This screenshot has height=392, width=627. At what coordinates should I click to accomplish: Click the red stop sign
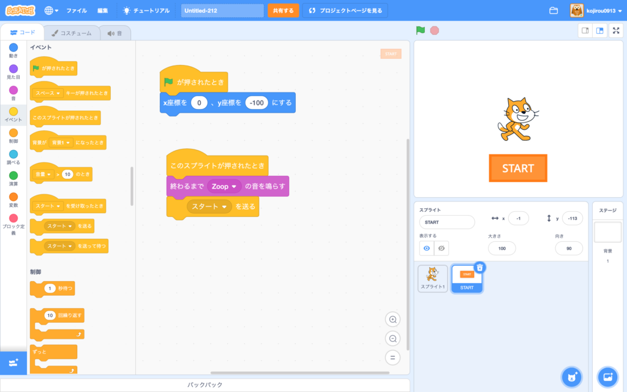(x=434, y=29)
